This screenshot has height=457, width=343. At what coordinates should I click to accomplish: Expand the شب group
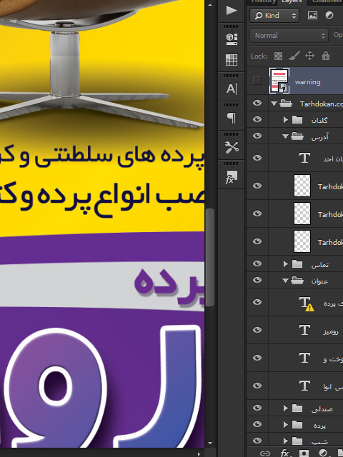[x=286, y=441]
